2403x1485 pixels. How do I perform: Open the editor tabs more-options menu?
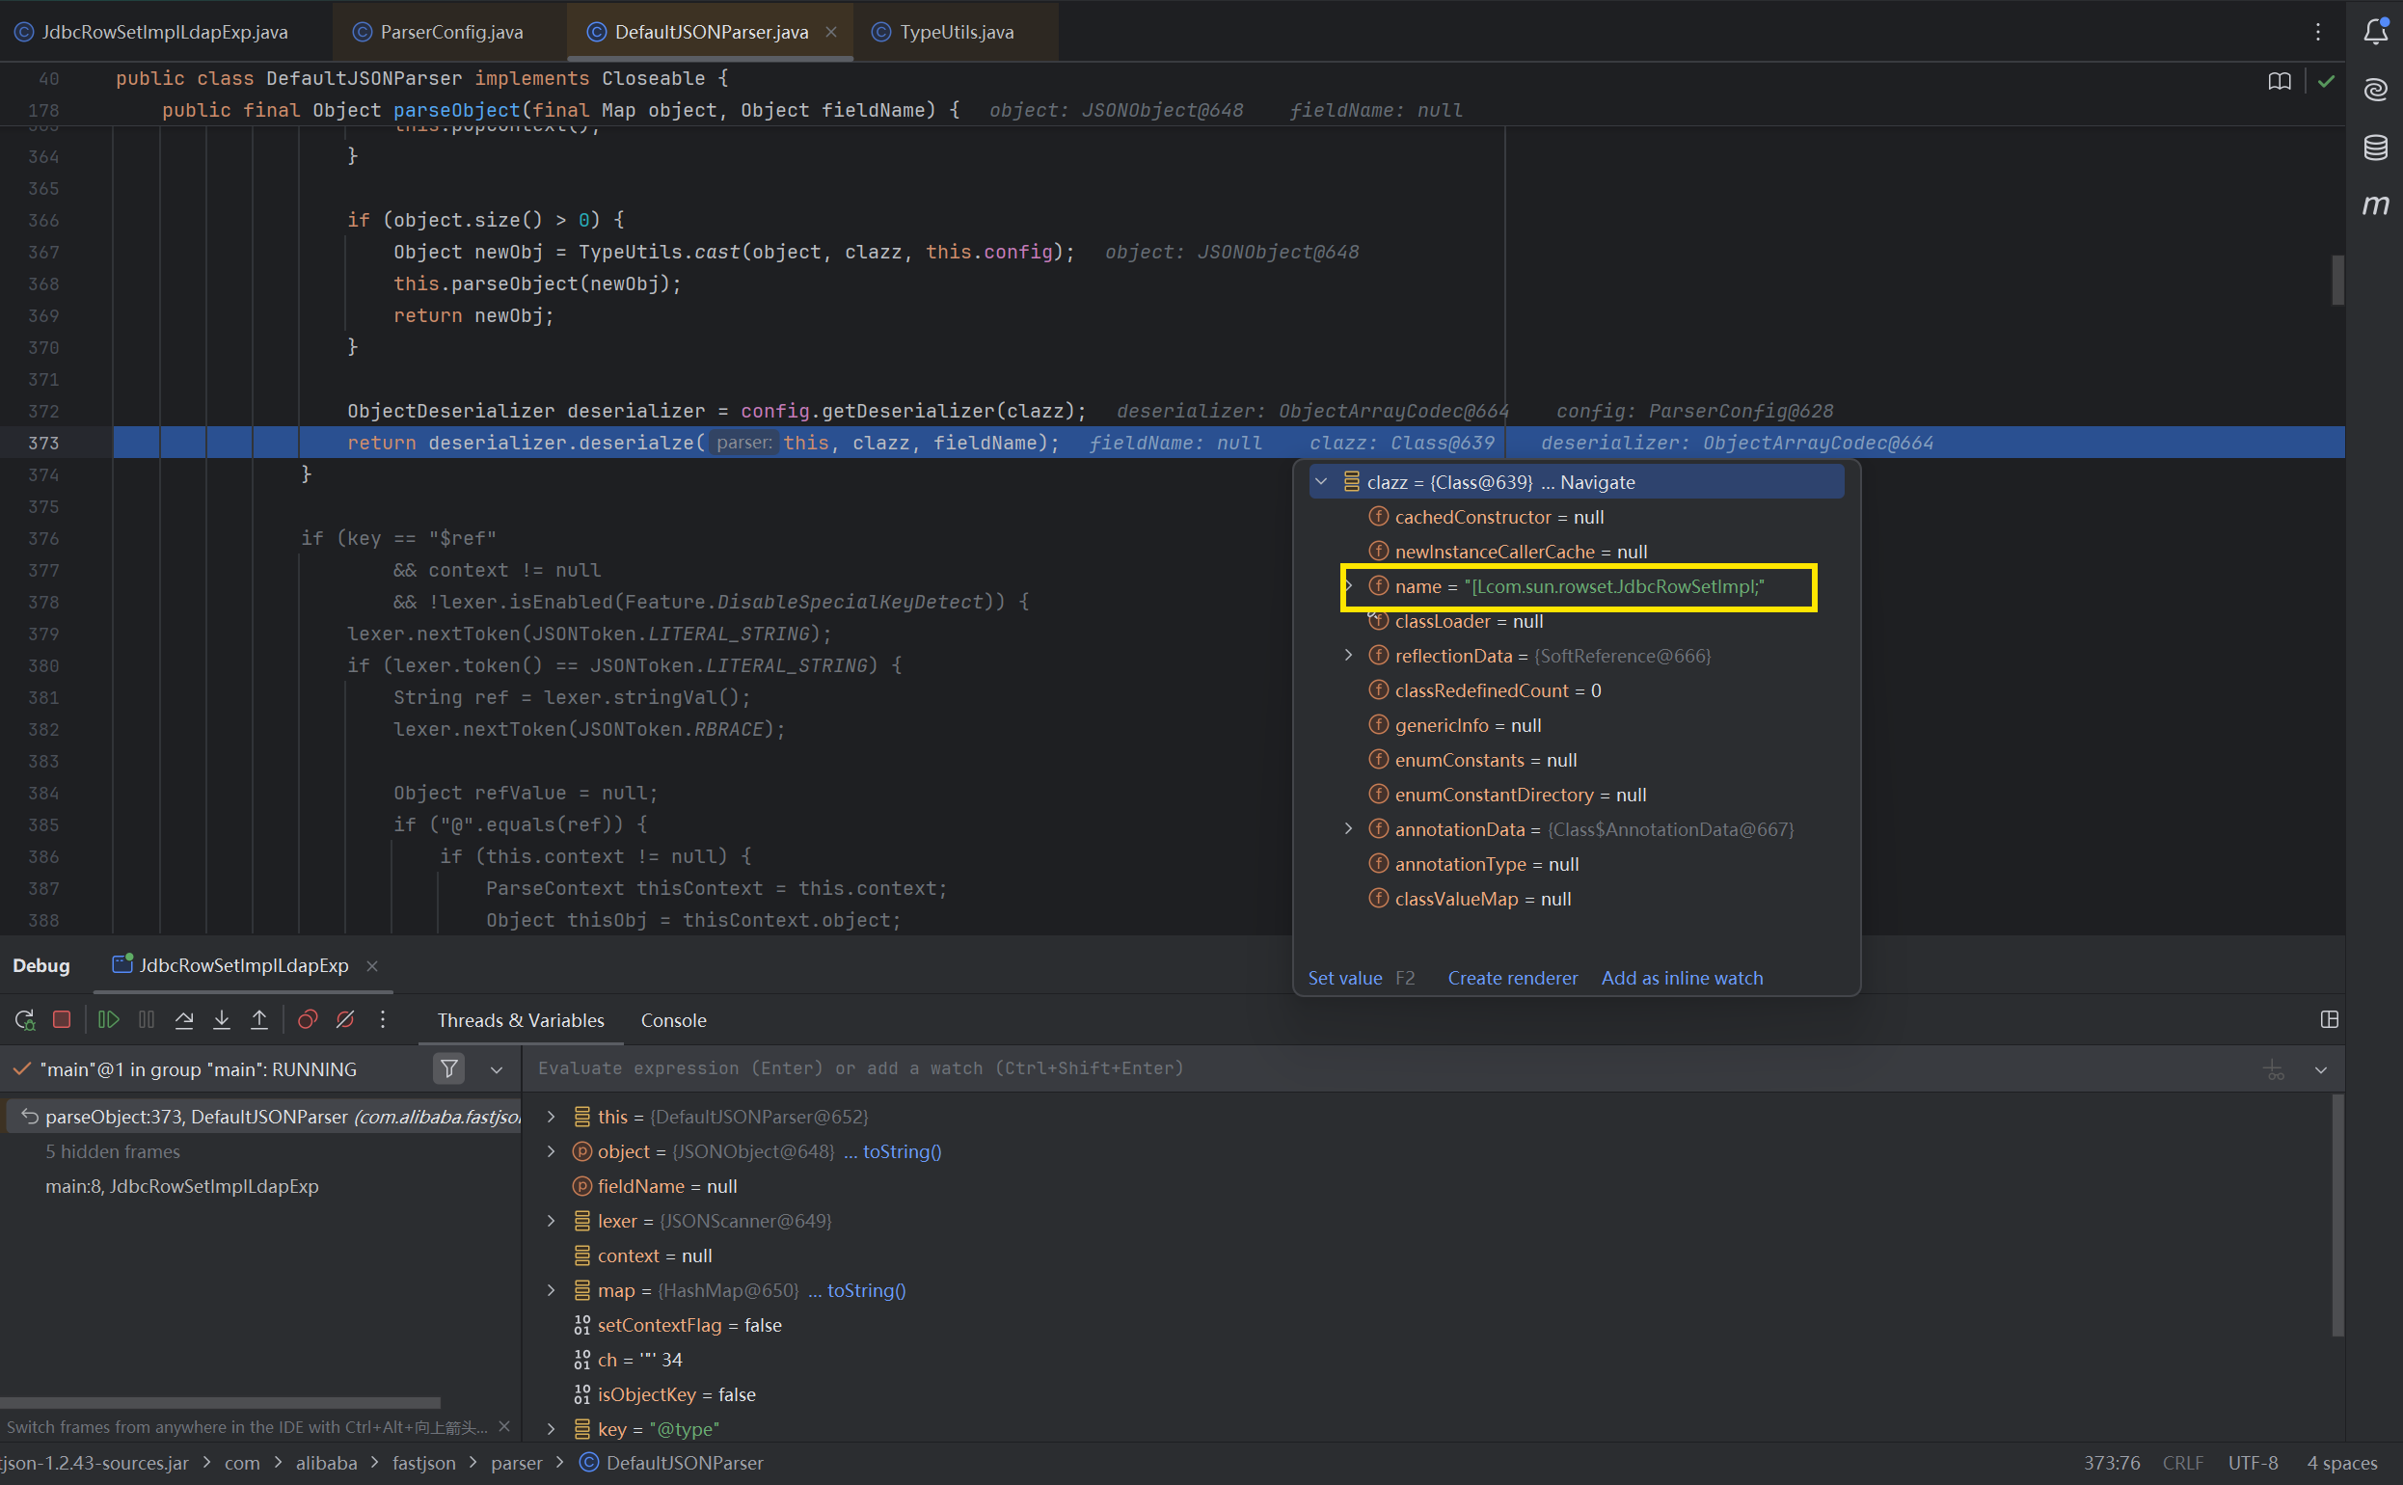click(2318, 32)
